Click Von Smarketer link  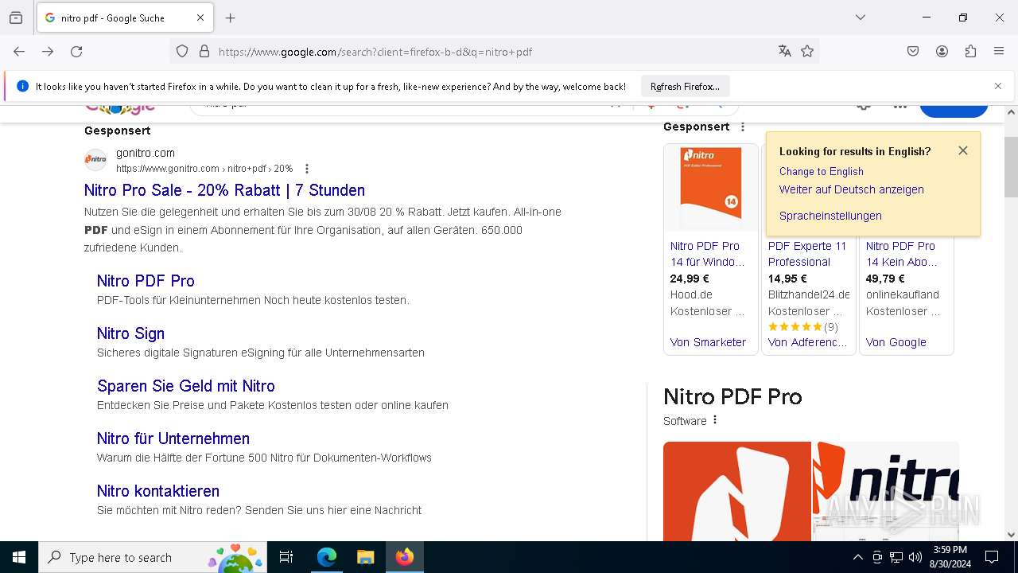click(x=708, y=342)
